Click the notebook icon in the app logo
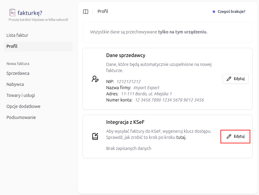Image resolution: width=259 pixels, height=195 pixels. pos(12,12)
